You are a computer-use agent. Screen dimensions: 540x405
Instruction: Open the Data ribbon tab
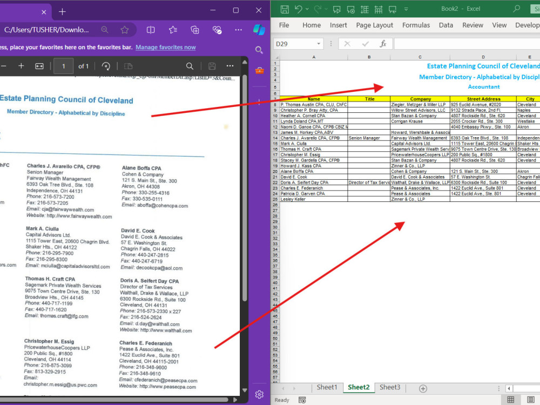click(x=446, y=25)
